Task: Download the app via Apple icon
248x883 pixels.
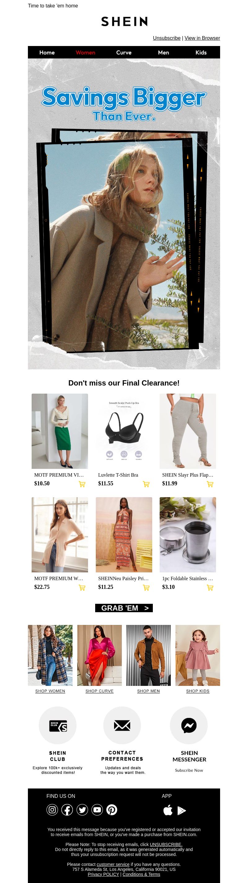Action: point(168,810)
